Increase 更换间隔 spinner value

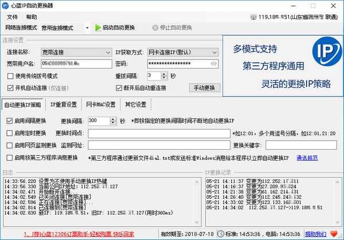[x=113, y=119]
